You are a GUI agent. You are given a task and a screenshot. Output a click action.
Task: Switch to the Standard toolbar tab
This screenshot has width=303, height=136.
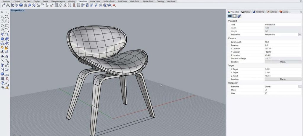click(x=7, y=1)
